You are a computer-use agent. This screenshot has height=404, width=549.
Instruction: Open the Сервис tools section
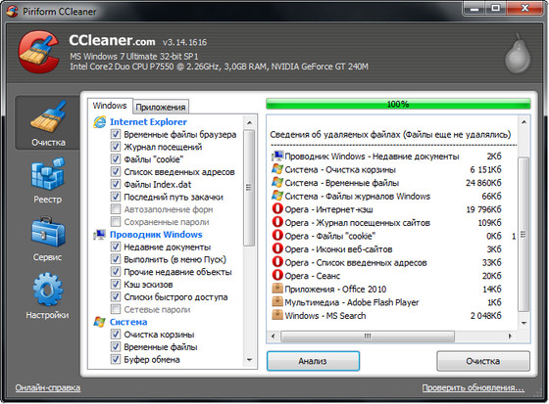click(x=48, y=239)
